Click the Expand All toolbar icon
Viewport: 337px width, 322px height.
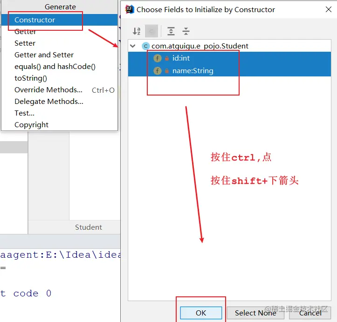(x=171, y=31)
